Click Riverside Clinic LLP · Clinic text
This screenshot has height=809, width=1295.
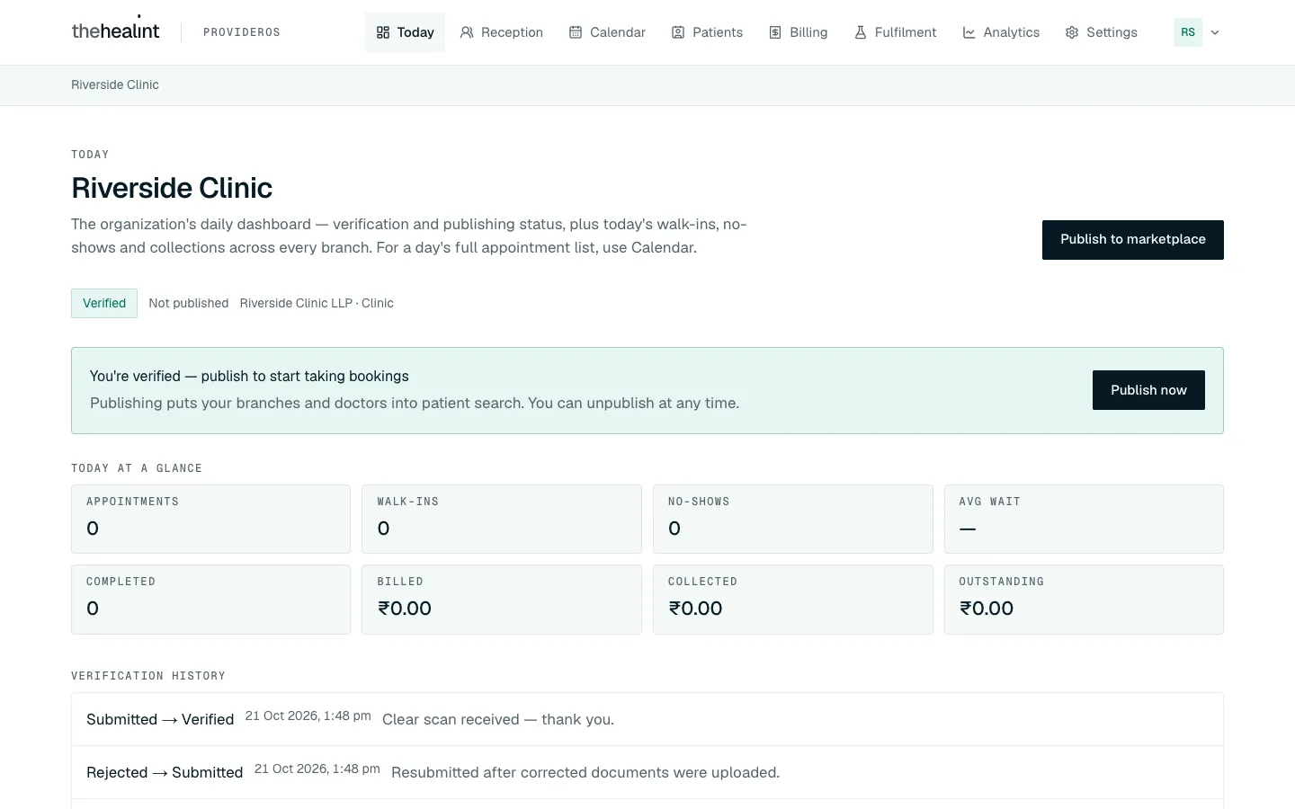[317, 303]
